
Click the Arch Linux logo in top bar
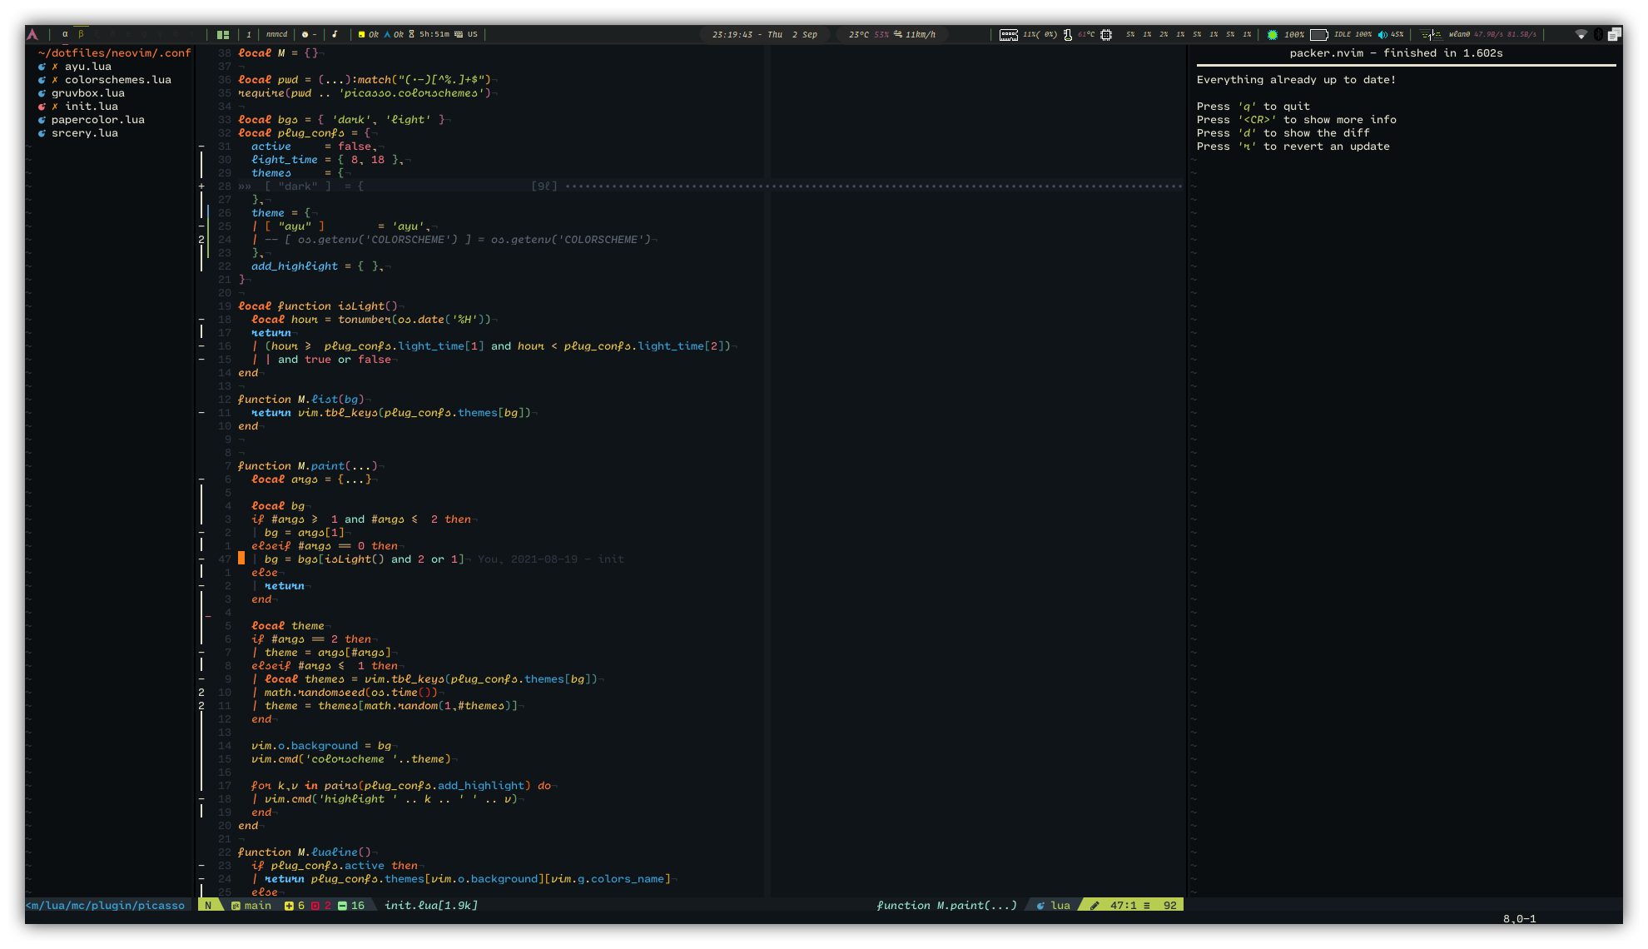[32, 34]
